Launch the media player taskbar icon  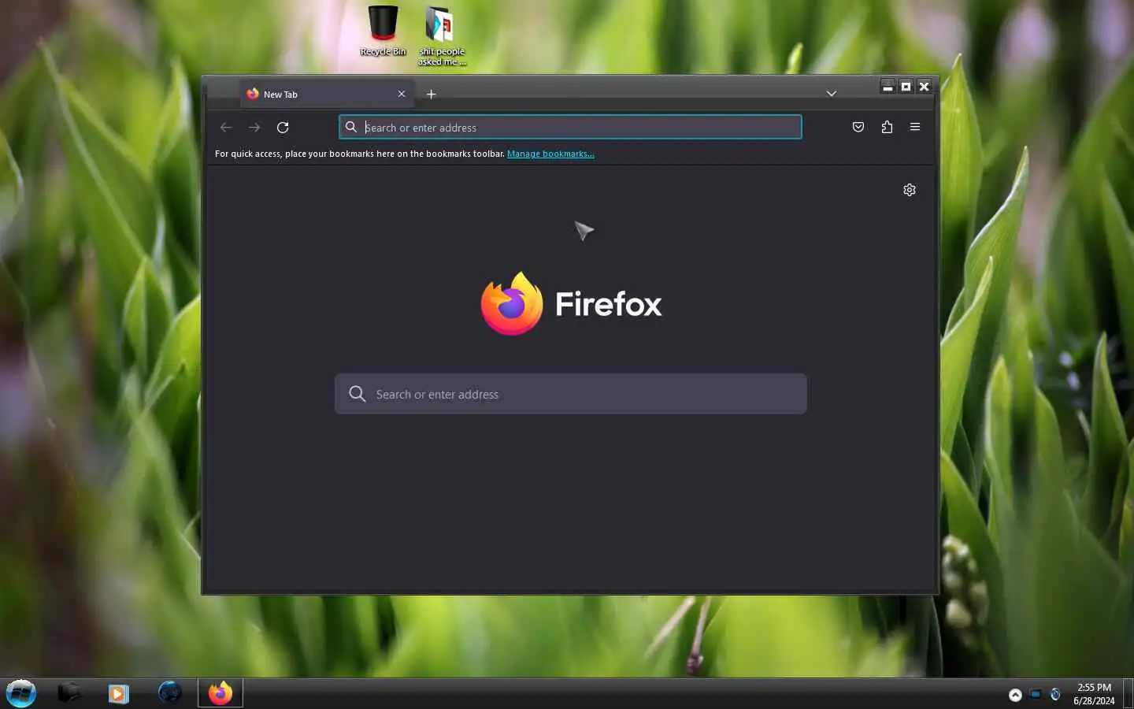tap(118, 693)
